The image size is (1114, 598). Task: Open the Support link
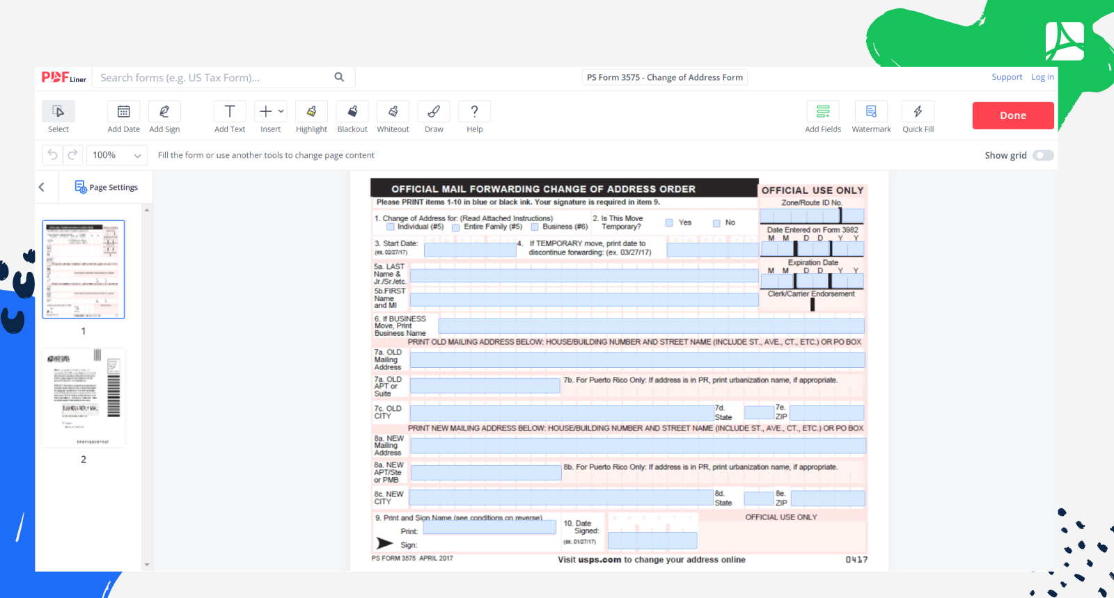1007,77
